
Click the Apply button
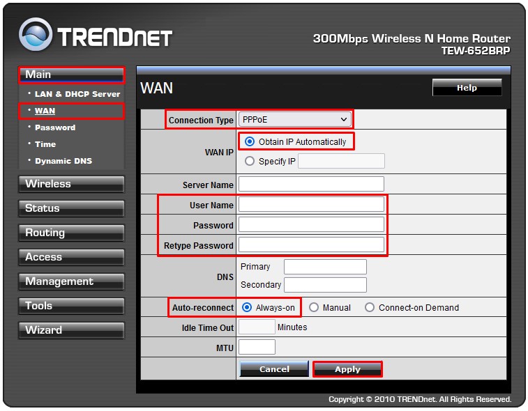pos(347,369)
